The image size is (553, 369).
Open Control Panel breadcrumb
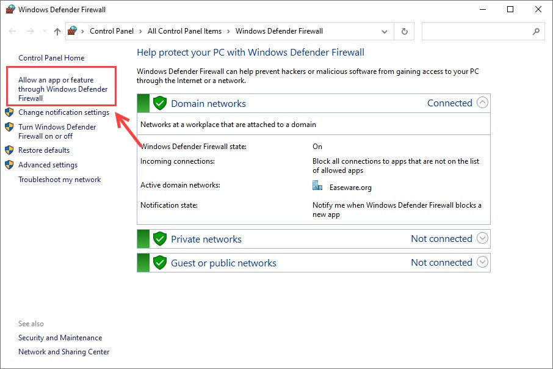pos(112,31)
